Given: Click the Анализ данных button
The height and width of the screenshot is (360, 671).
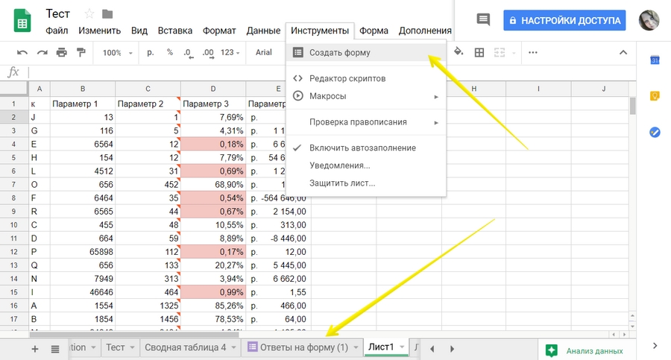Looking at the screenshot, I should click(586, 350).
